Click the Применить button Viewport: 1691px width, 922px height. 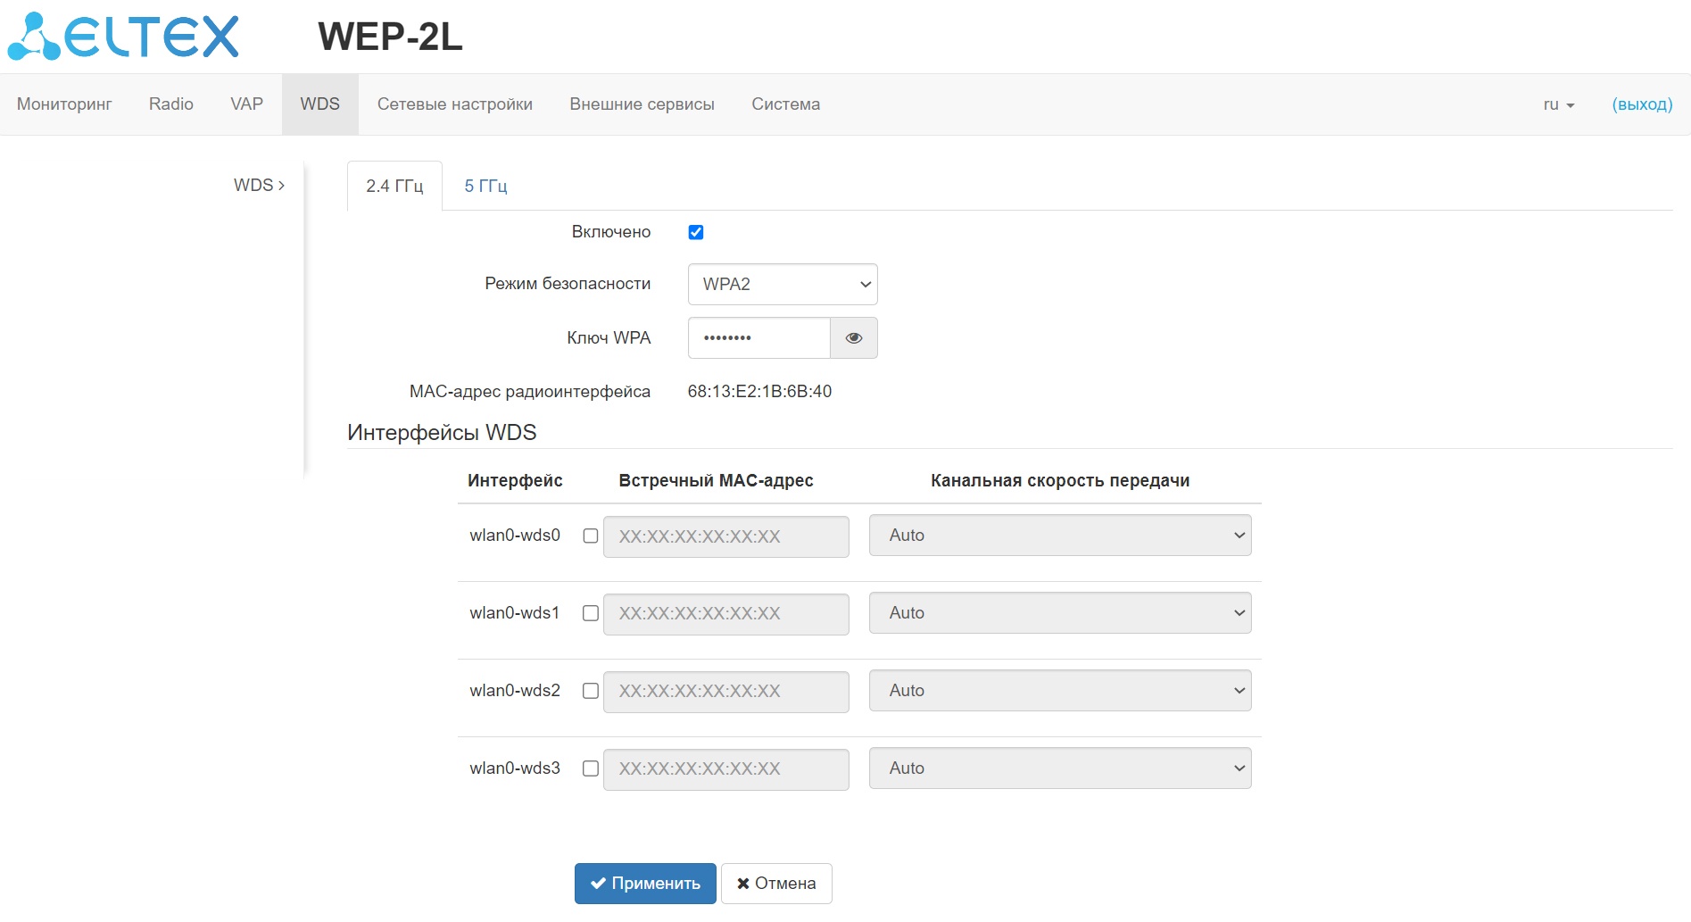pyautogui.click(x=645, y=884)
